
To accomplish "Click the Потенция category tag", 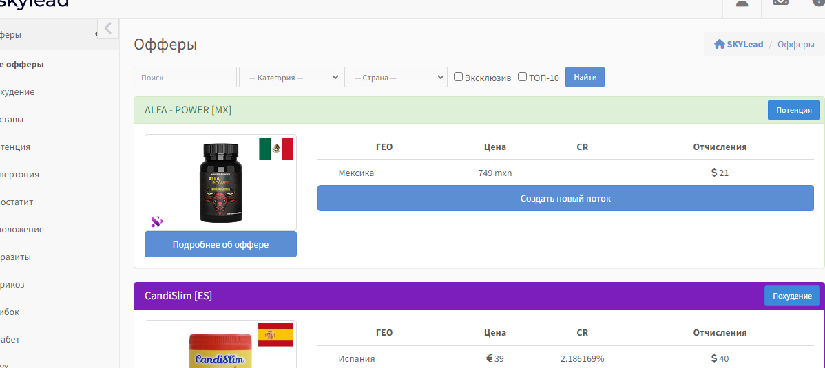I will (794, 110).
